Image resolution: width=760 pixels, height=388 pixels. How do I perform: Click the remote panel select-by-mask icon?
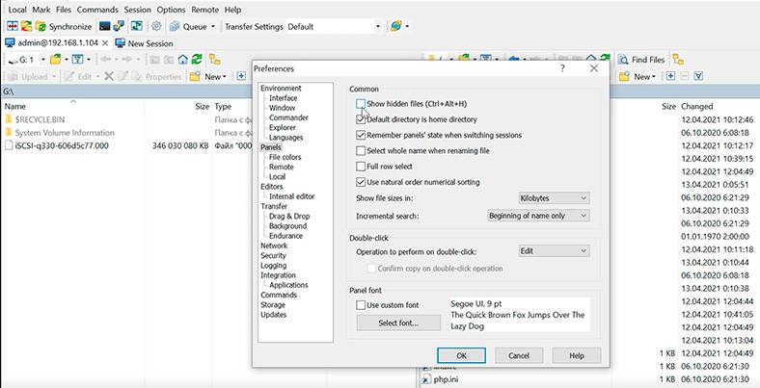coord(698,76)
